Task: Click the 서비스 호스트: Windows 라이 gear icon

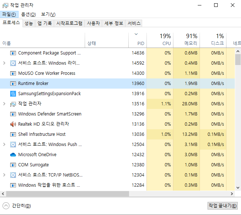Action: (13, 63)
